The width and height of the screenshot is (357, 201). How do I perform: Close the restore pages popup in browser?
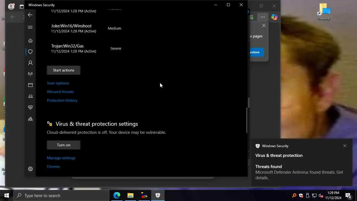pyautogui.click(x=264, y=25)
